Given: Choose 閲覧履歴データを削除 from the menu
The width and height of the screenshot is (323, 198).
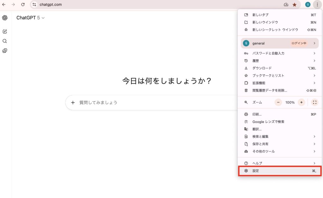Looking at the screenshot, I should (270, 91).
